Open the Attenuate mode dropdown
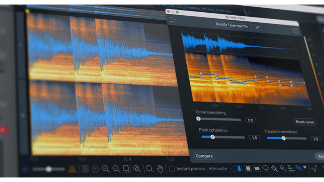 pos(221,169)
